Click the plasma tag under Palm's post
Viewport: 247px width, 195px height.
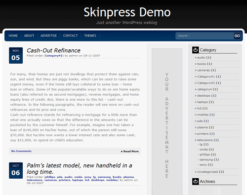pos(128,177)
